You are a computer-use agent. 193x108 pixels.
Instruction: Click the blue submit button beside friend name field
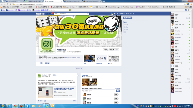(118, 91)
